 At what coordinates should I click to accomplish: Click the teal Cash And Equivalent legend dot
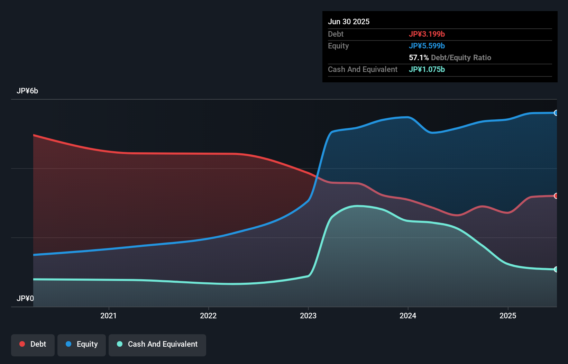point(119,344)
